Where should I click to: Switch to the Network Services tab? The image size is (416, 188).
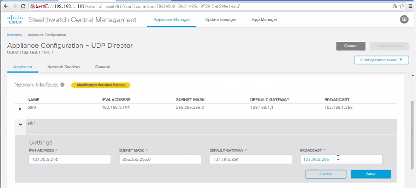[x=64, y=67]
